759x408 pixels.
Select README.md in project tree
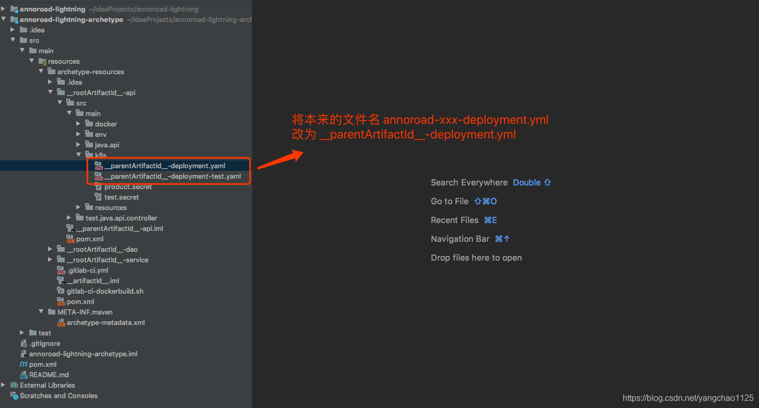(x=49, y=375)
